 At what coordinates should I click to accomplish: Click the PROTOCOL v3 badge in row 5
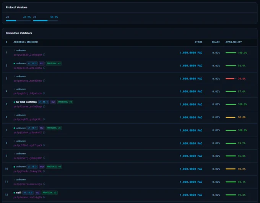[x=65, y=102]
